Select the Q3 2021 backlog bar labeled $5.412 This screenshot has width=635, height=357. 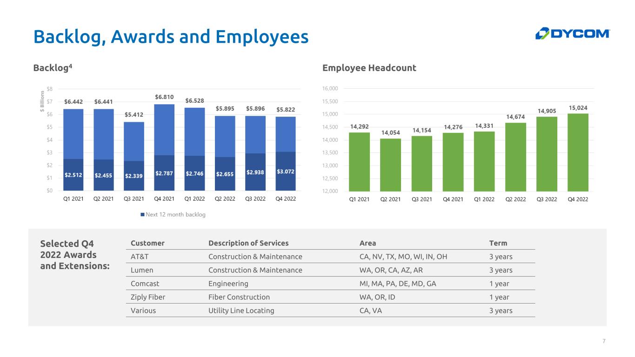pos(134,156)
